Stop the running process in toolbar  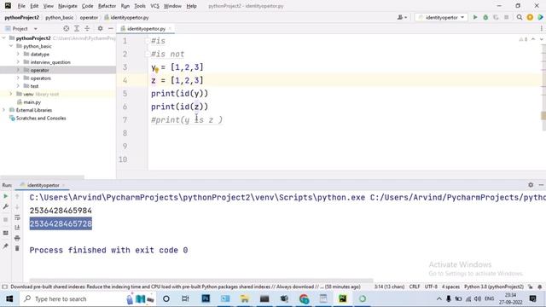[506, 17]
